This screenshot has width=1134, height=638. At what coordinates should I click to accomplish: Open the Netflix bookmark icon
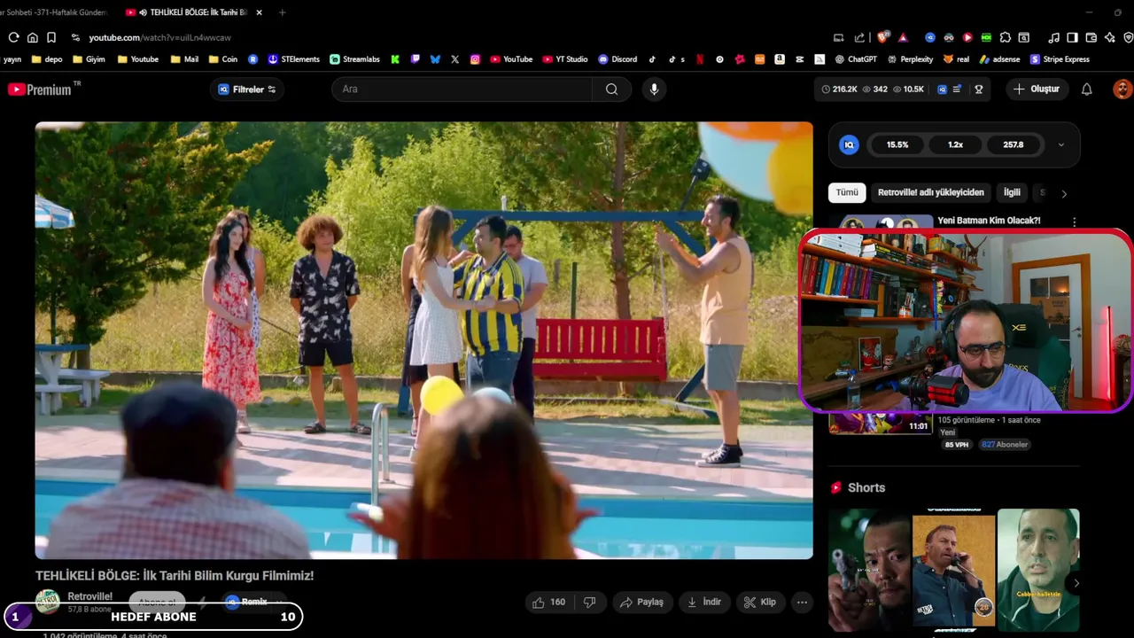[x=700, y=59]
